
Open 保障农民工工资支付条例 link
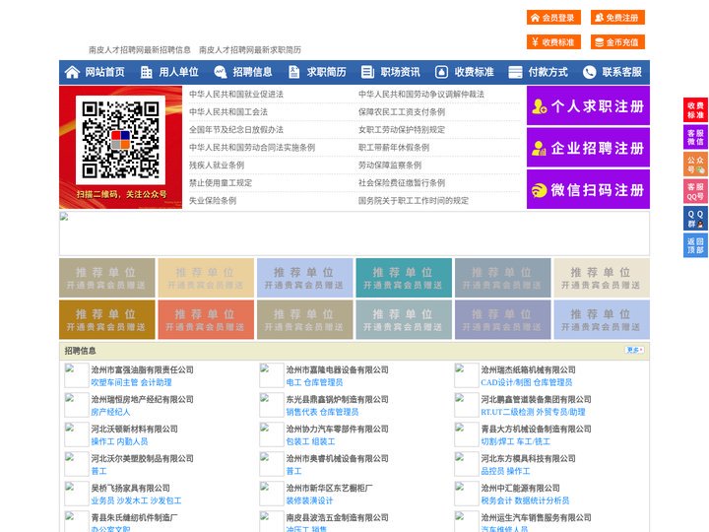(x=402, y=111)
